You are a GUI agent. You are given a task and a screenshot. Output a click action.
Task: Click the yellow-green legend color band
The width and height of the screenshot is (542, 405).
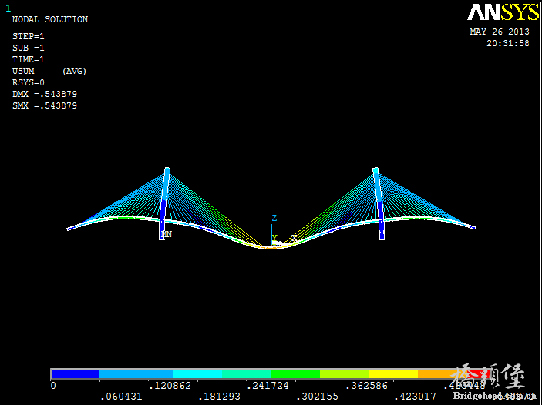(x=345, y=374)
